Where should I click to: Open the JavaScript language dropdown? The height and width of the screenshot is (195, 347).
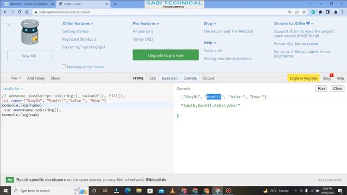(x=12, y=88)
